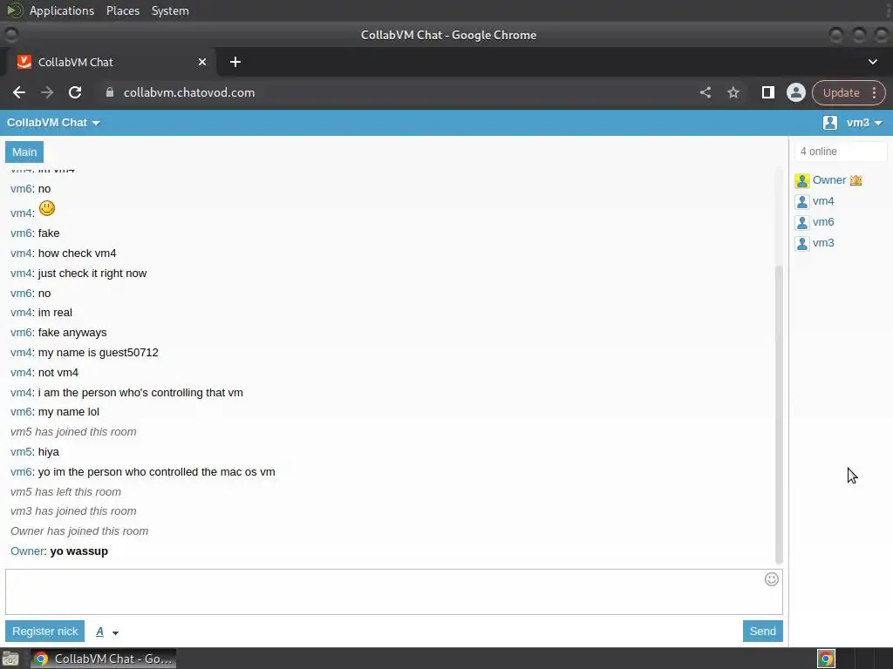This screenshot has height=669, width=893.
Task: Click the vm3 username in online list
Action: [x=823, y=243]
